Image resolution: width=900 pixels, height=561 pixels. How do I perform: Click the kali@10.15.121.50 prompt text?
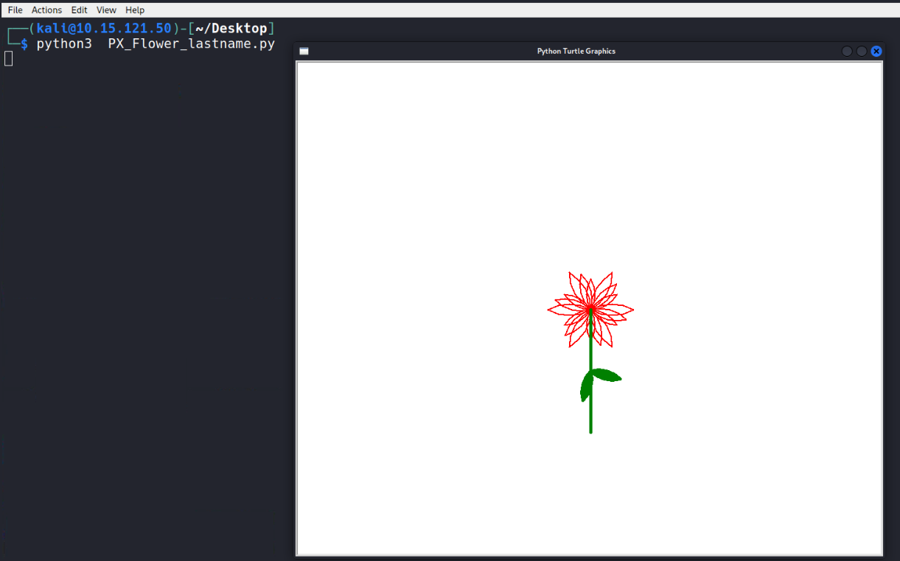point(103,29)
